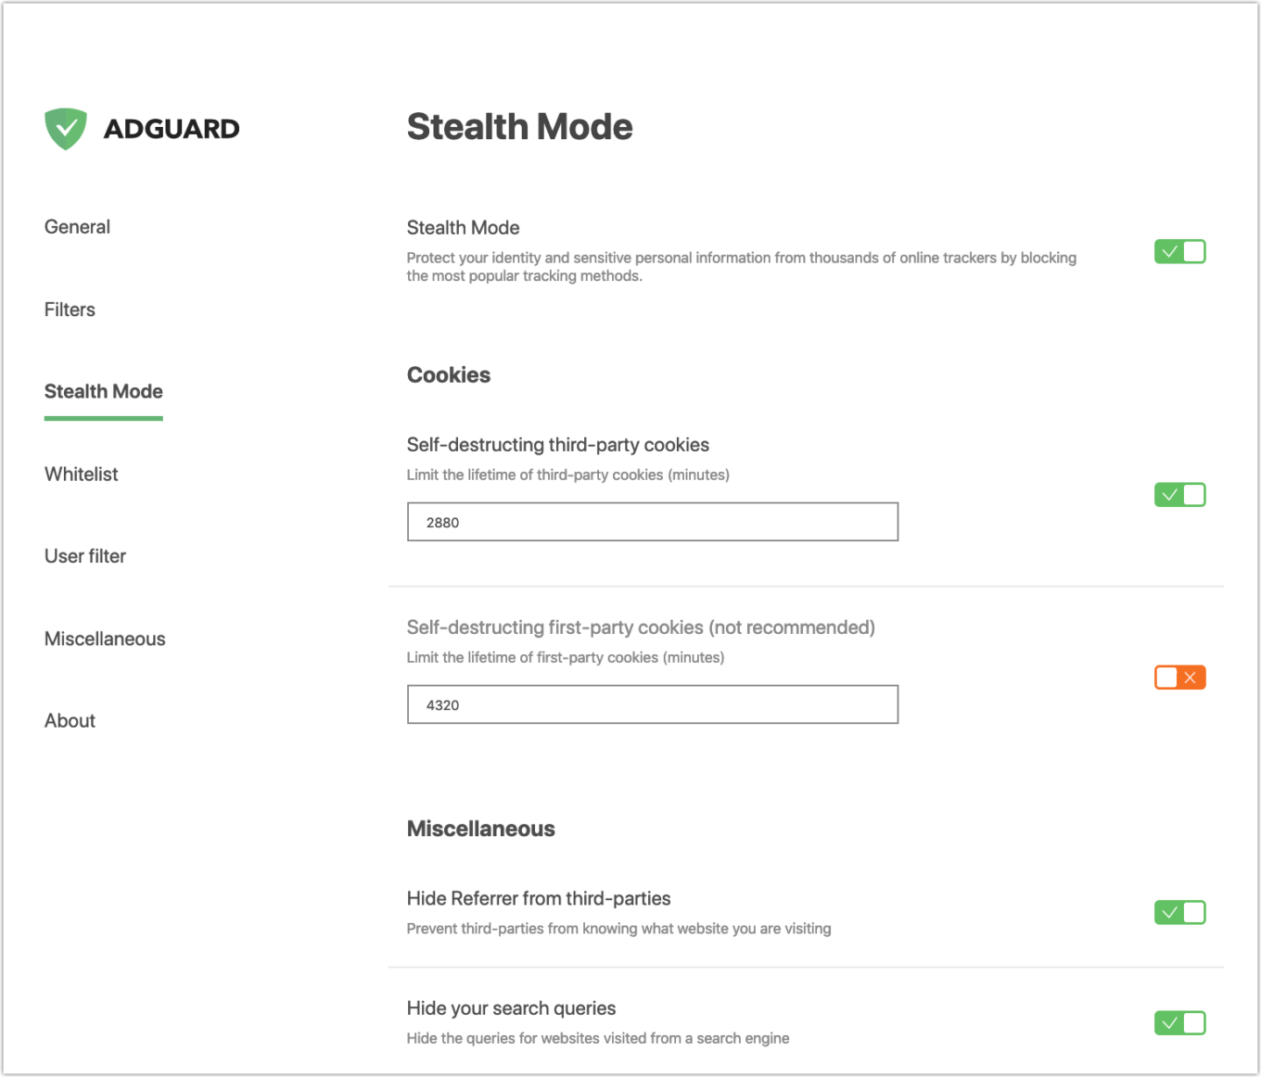Switch to User filter in the sidebar
The height and width of the screenshot is (1077, 1261).
pos(85,556)
